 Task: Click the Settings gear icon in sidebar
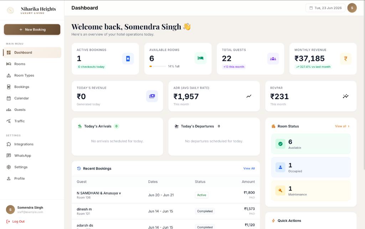(9, 167)
